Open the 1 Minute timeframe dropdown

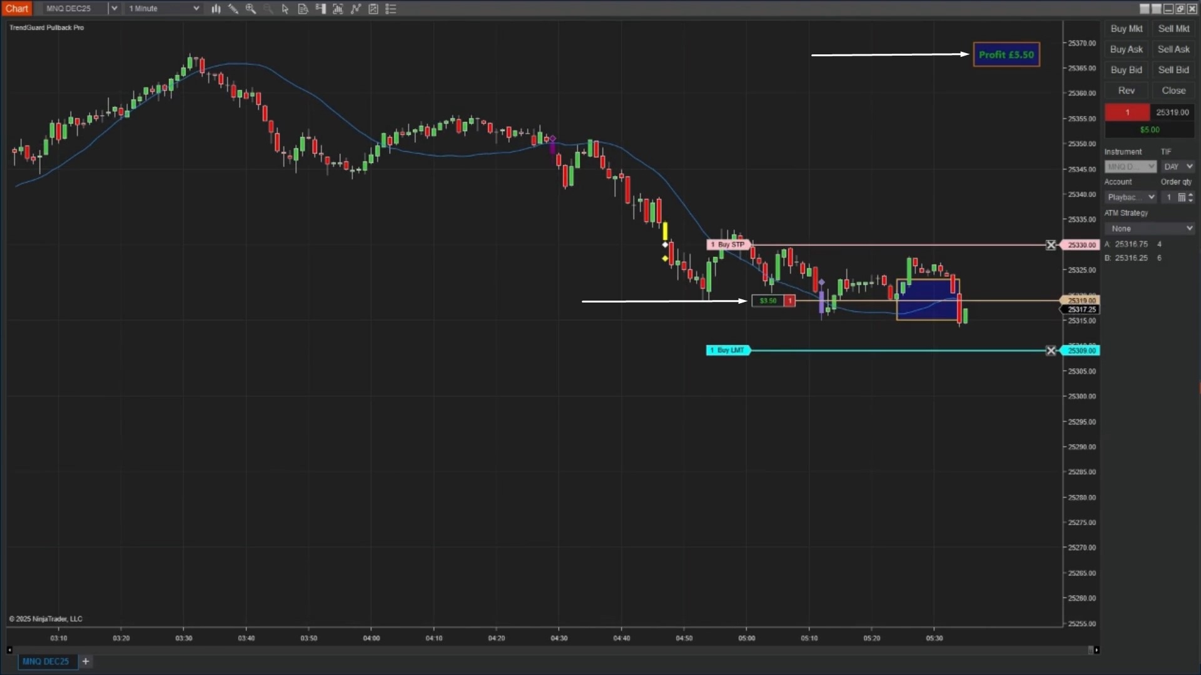coord(196,8)
